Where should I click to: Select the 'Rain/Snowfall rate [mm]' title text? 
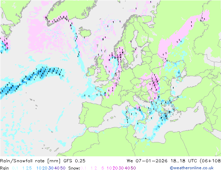30,161
